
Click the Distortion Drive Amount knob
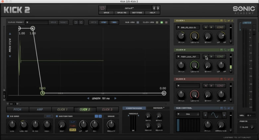[x=111, y=124]
